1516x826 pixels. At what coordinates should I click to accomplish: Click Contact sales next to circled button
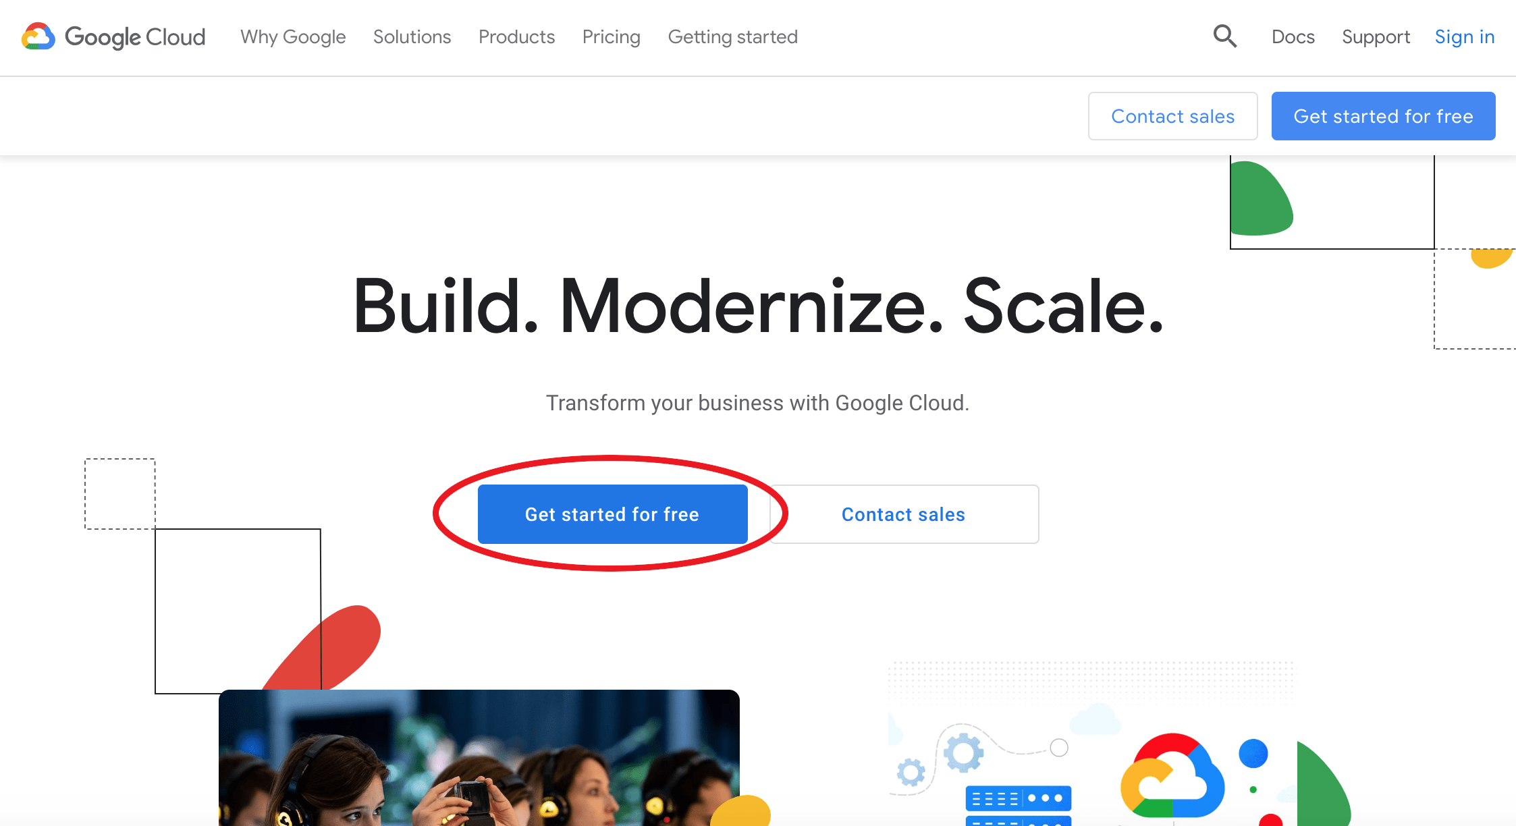pyautogui.click(x=903, y=514)
